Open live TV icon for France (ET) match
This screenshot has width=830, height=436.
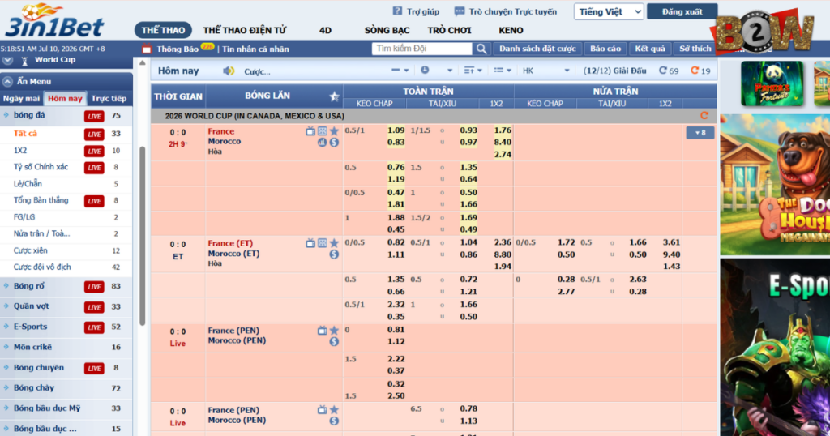[310, 243]
